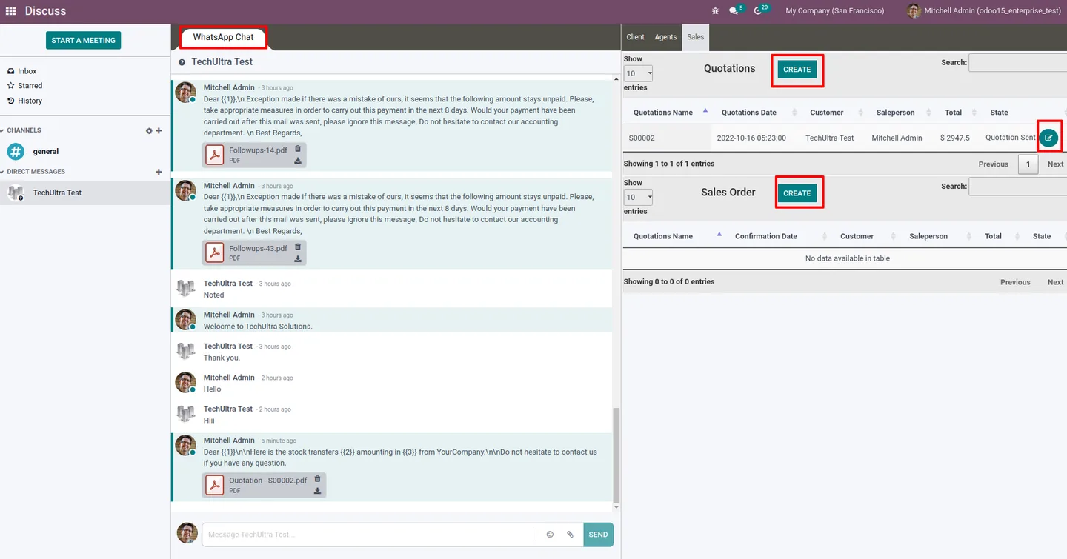Start new direct message plus icon

click(159, 172)
